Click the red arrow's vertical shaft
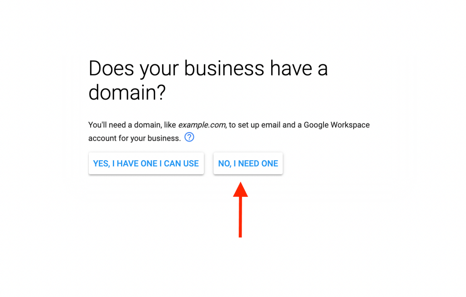Viewport: 466px width, 297px height. pyautogui.click(x=240, y=217)
